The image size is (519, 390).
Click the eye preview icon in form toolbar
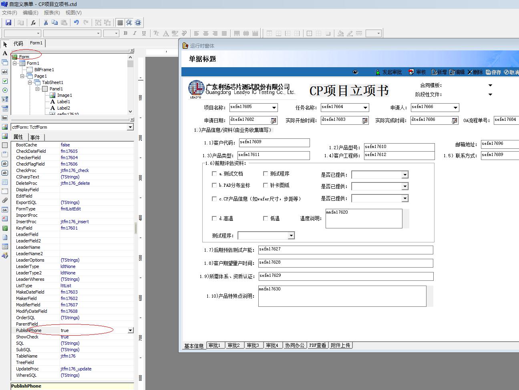pos(355,72)
